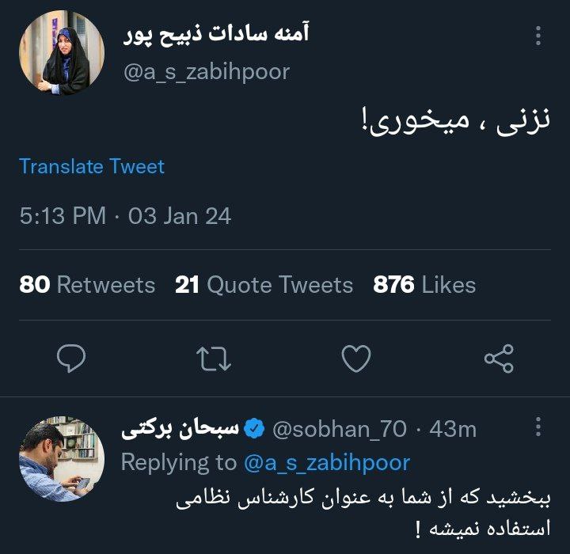Click the author's display name at the top
The height and width of the screenshot is (554, 570).
[x=217, y=35]
